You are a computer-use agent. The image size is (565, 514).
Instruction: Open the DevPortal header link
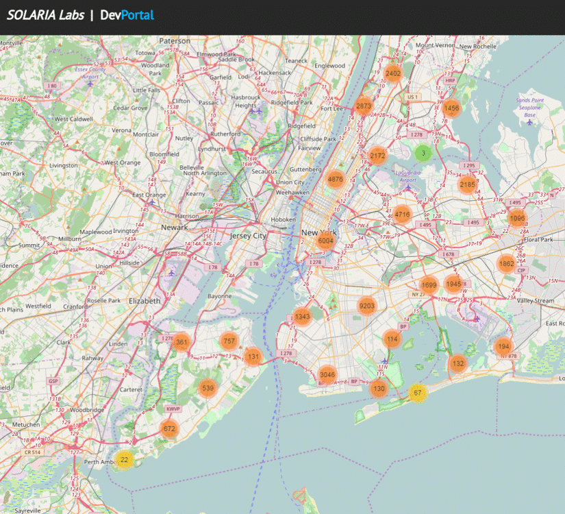pyautogui.click(x=127, y=15)
